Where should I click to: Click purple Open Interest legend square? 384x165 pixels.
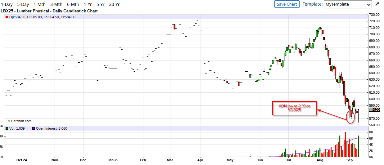point(34,128)
